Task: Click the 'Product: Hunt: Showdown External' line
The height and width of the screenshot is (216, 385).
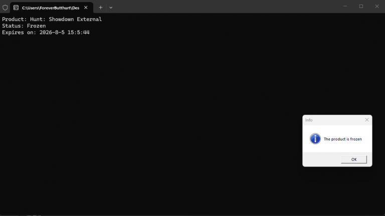Action: [x=52, y=19]
